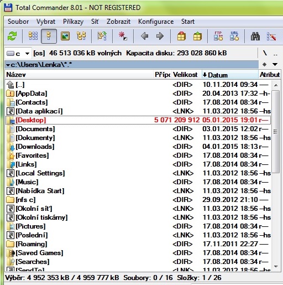283x285 pixels.
Task: Select the [Nabídka Start] row
Action: click(x=138, y=191)
